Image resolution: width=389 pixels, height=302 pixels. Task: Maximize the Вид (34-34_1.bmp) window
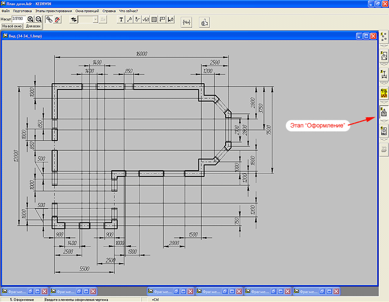tap(366, 36)
